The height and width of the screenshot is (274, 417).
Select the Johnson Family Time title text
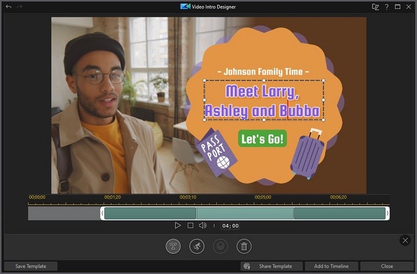coord(263,71)
